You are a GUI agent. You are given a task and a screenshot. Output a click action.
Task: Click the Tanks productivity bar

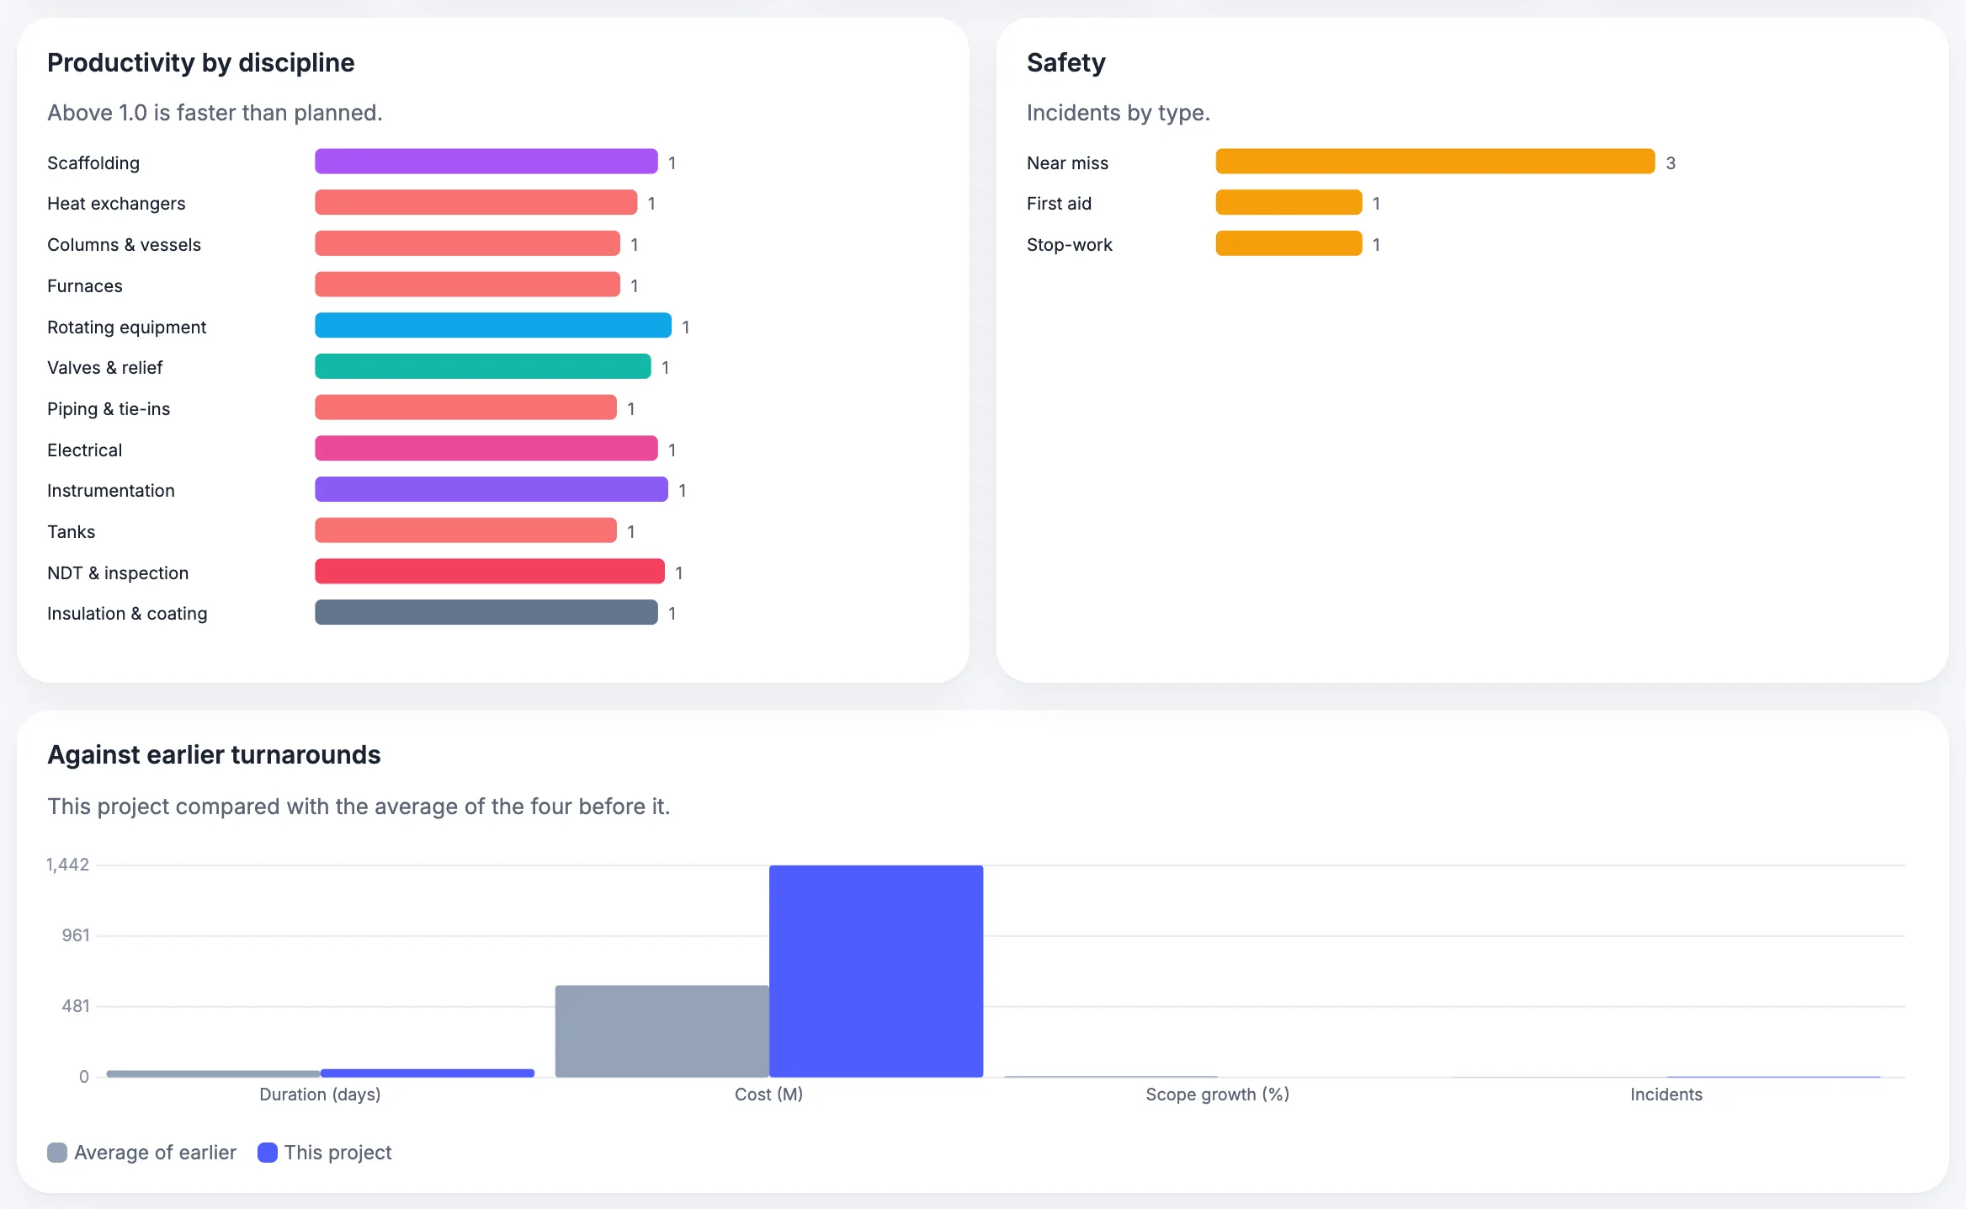point(465,530)
